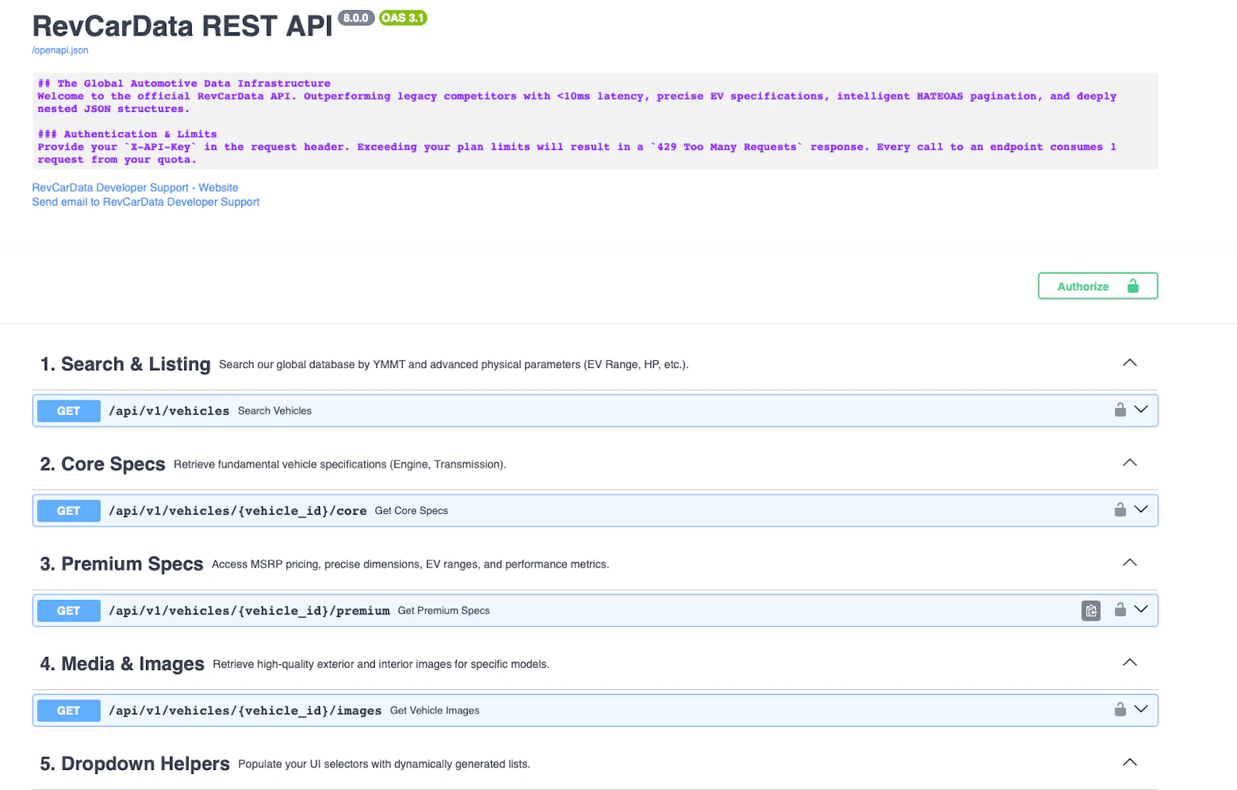This screenshot has height=790, width=1237.
Task: Collapse the 1. Search & Listing section
Action: point(1130,363)
